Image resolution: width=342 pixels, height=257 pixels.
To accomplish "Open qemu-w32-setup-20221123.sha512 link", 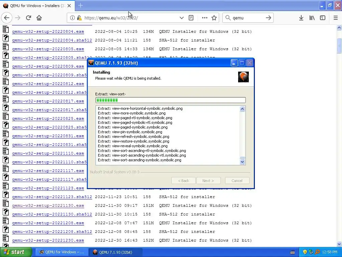I will click(x=52, y=197).
